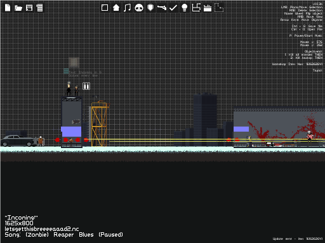Image resolution: width=325 pixels, height=243 pixels.
Task: Click the '"Incoming!"' level name text
Action: point(21,218)
